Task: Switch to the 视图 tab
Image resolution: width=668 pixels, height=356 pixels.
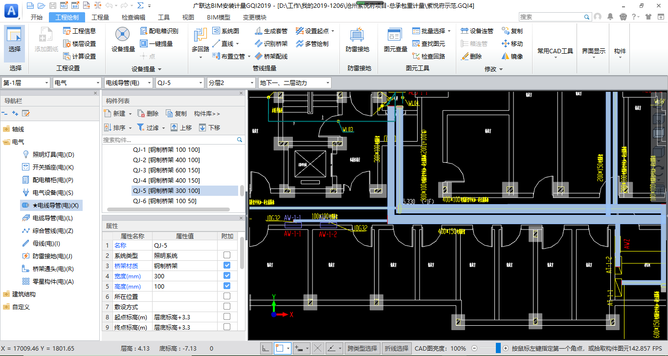Action: [188, 17]
